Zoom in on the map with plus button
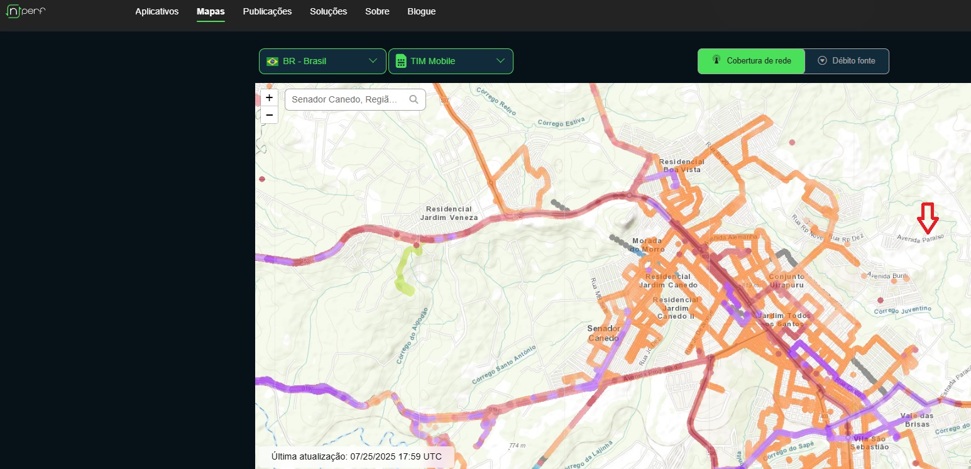Image resolution: width=971 pixels, height=469 pixels. point(269,98)
